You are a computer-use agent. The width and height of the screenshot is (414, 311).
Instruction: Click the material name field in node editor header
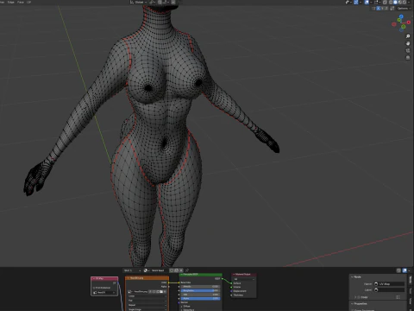pyautogui.click(x=160, y=270)
